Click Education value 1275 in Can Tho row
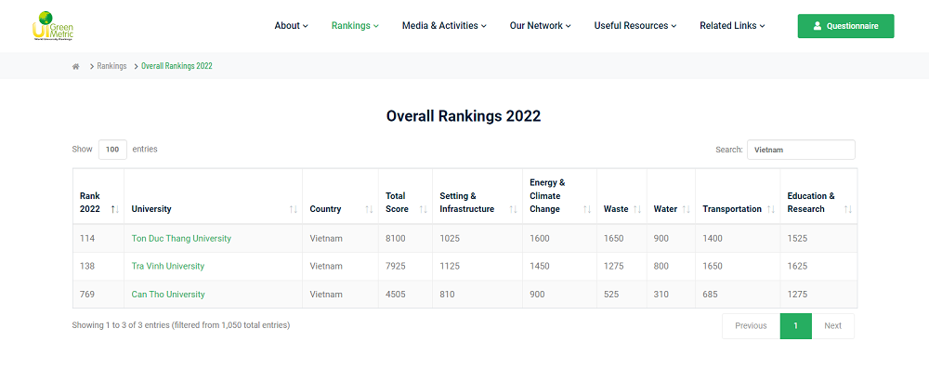 click(x=797, y=295)
